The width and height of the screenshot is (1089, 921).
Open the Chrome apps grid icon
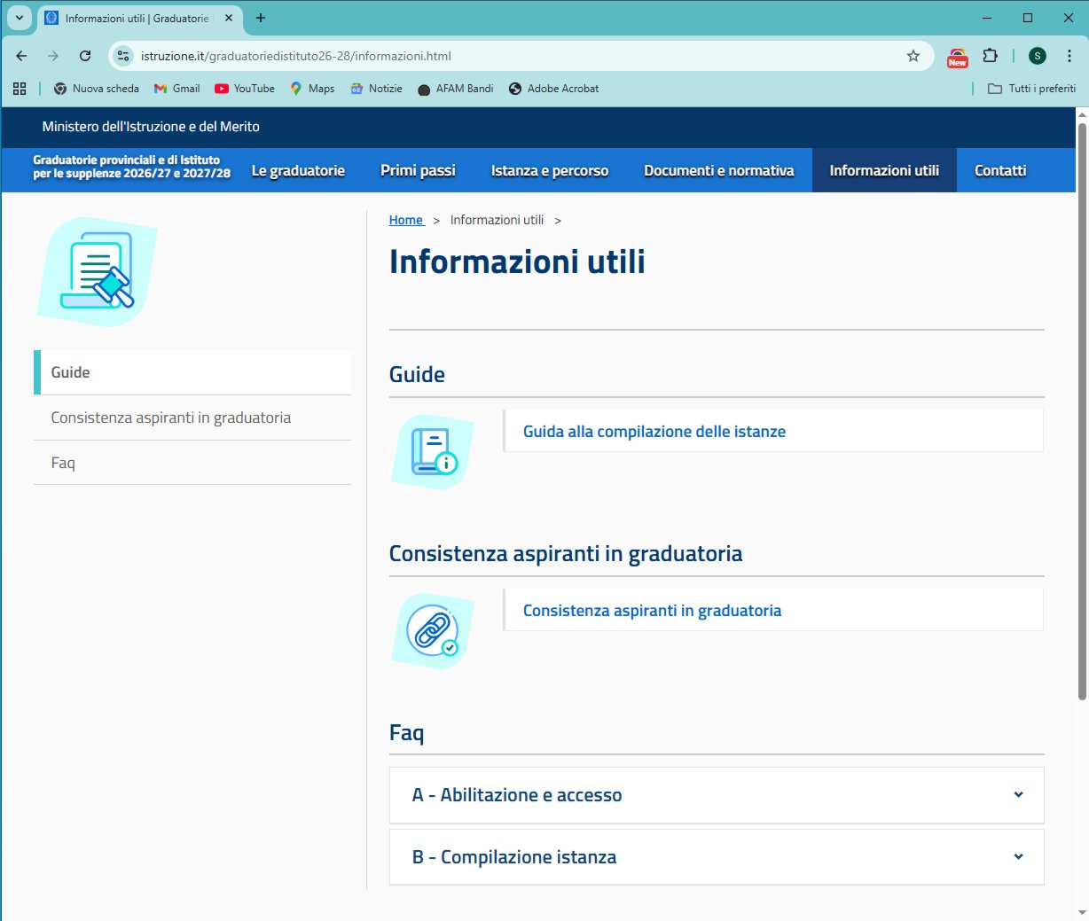[x=20, y=89]
